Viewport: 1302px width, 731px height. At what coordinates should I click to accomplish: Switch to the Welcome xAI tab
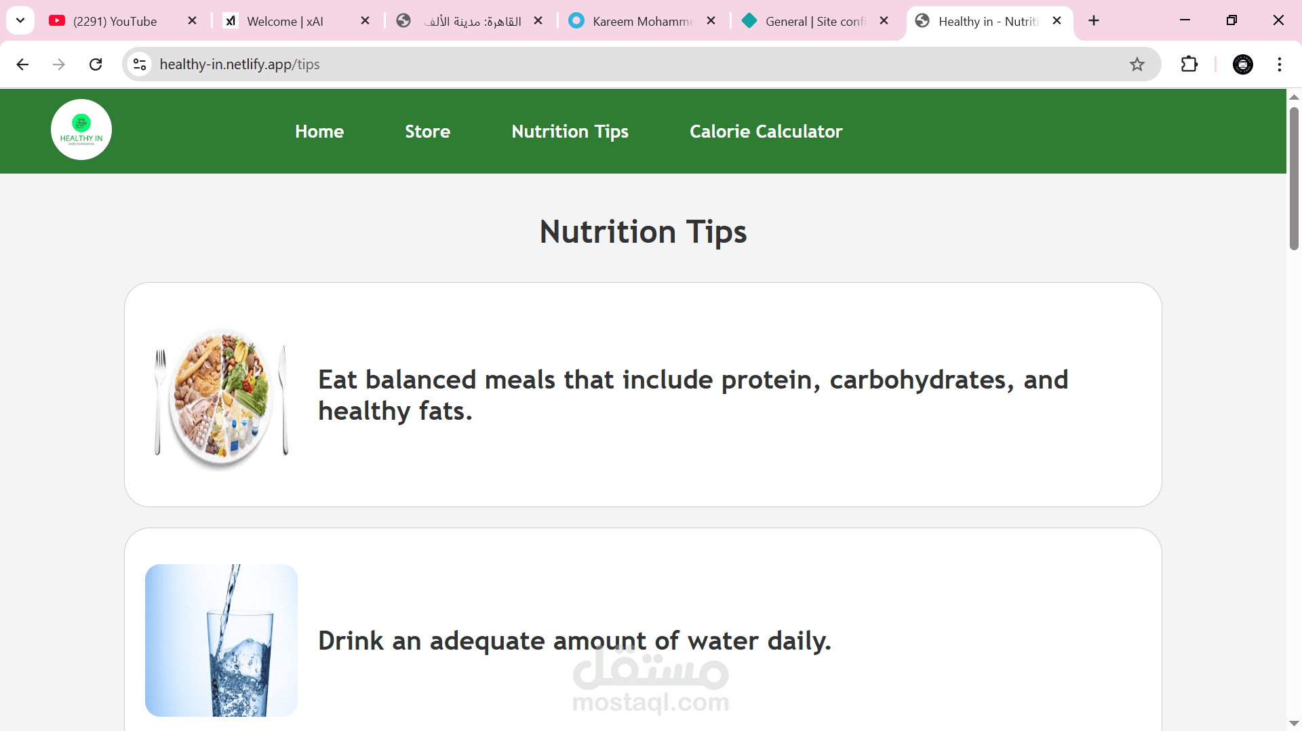pyautogui.click(x=285, y=21)
